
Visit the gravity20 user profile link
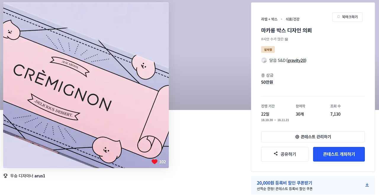click(296, 60)
